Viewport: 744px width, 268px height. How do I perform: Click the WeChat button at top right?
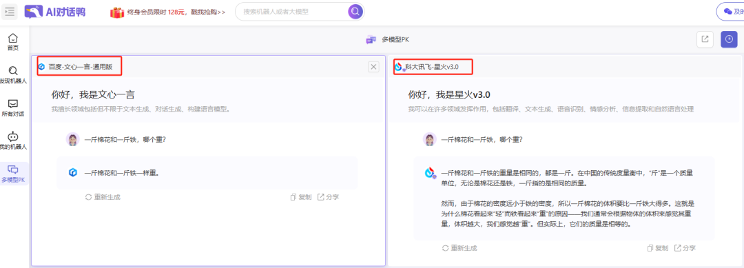click(730, 12)
